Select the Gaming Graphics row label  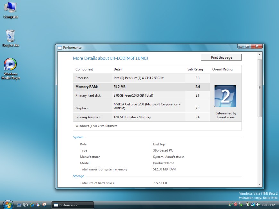(88, 117)
